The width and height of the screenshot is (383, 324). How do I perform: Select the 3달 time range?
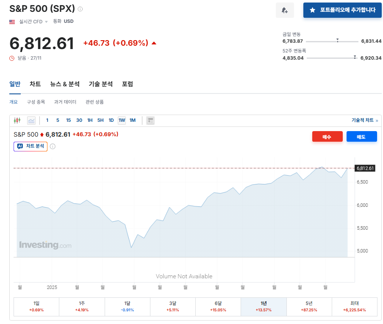(173, 307)
